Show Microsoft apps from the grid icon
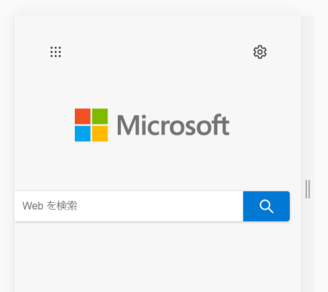328x292 pixels. point(56,52)
